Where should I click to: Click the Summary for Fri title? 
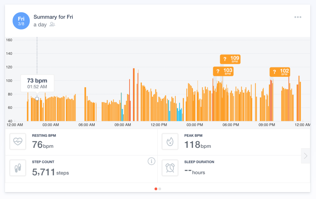tap(53, 17)
